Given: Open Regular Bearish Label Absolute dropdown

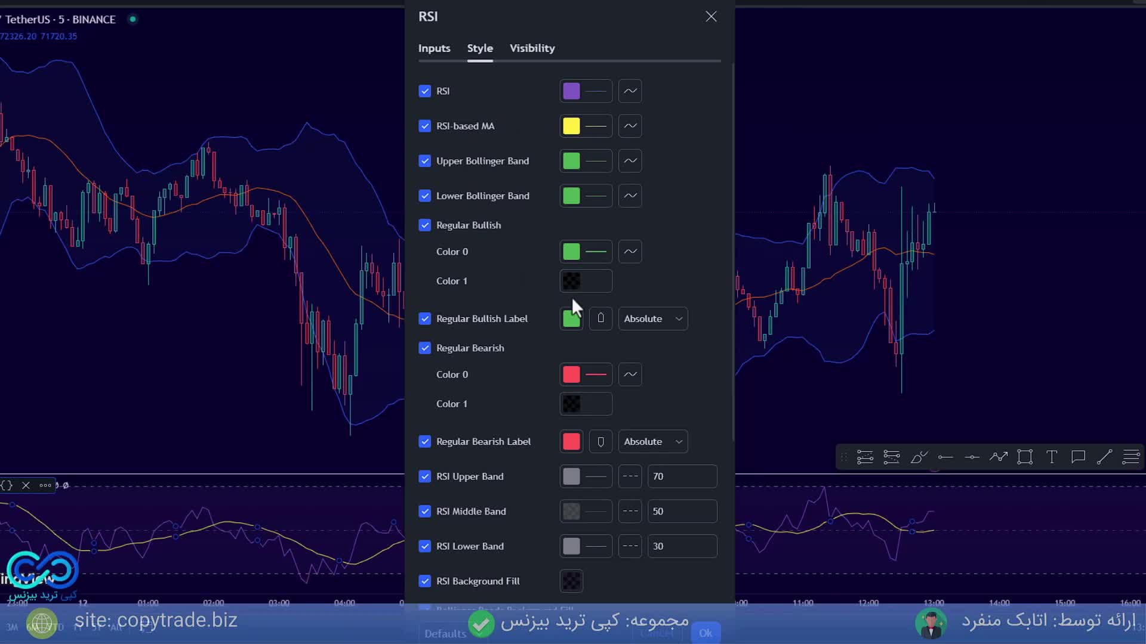Looking at the screenshot, I should 652,442.
